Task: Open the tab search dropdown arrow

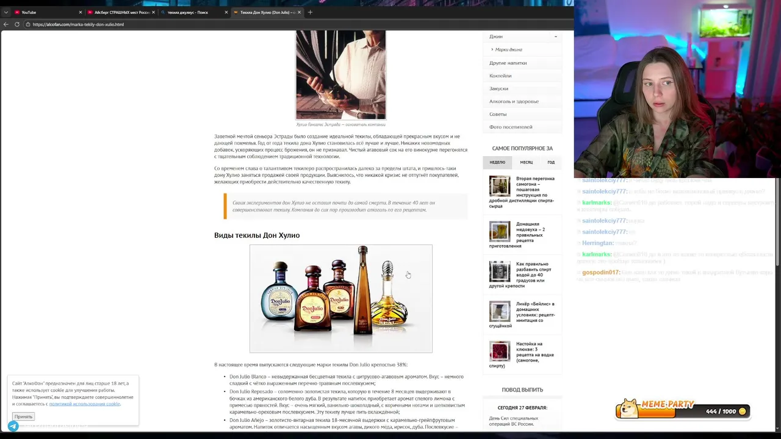Action: pos(6,12)
